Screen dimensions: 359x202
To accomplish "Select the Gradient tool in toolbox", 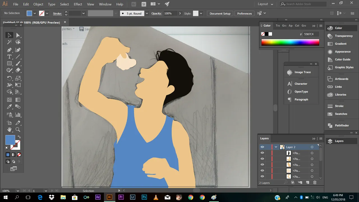I will pos(18,100).
